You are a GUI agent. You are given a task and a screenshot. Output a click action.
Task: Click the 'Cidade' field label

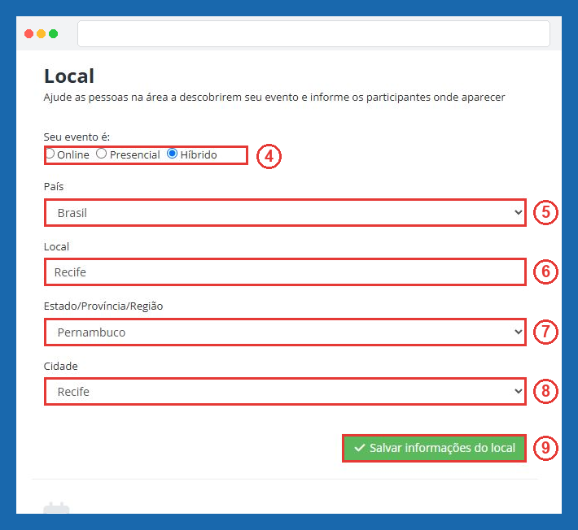(x=61, y=367)
